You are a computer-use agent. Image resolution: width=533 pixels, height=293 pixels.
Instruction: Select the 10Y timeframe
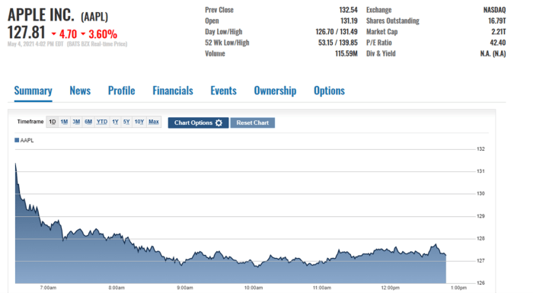tap(139, 122)
